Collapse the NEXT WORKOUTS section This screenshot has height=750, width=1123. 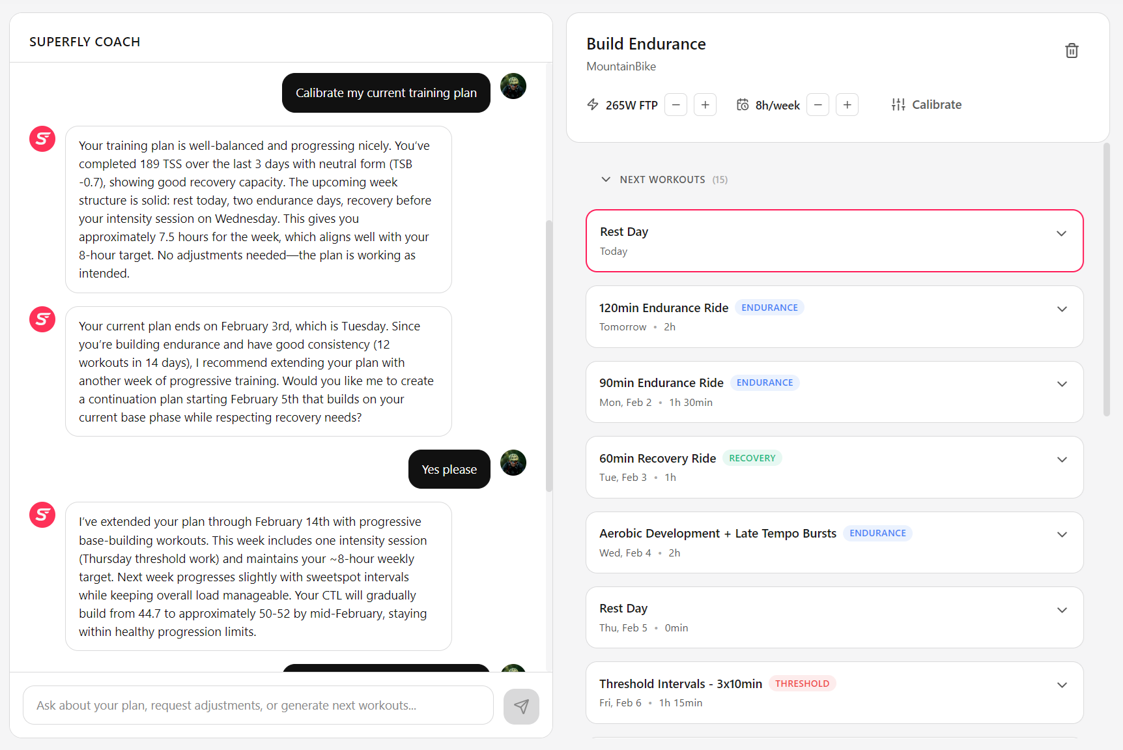point(606,179)
